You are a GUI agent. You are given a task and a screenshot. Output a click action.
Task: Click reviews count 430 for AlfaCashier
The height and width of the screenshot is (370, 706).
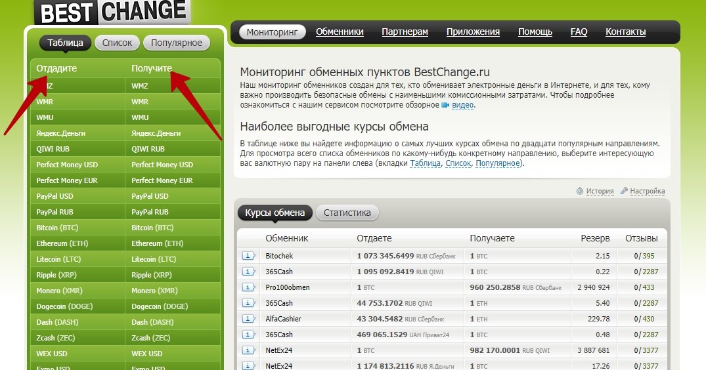click(648, 319)
